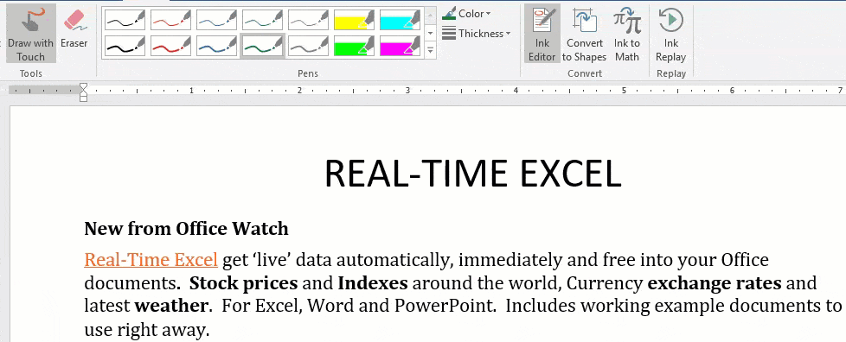
Task: Toggle the Draw with Touch tool
Action: 31,34
